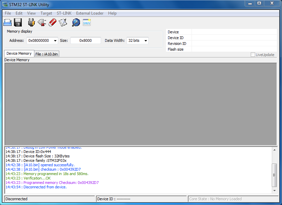
Task: Click the Save file floppy icon
Action: pos(18,23)
